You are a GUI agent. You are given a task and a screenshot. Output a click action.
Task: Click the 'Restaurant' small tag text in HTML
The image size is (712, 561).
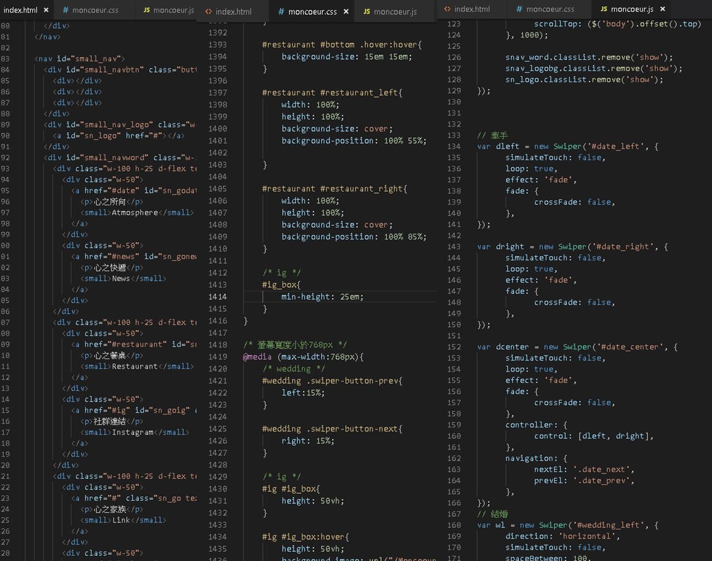tap(135, 366)
